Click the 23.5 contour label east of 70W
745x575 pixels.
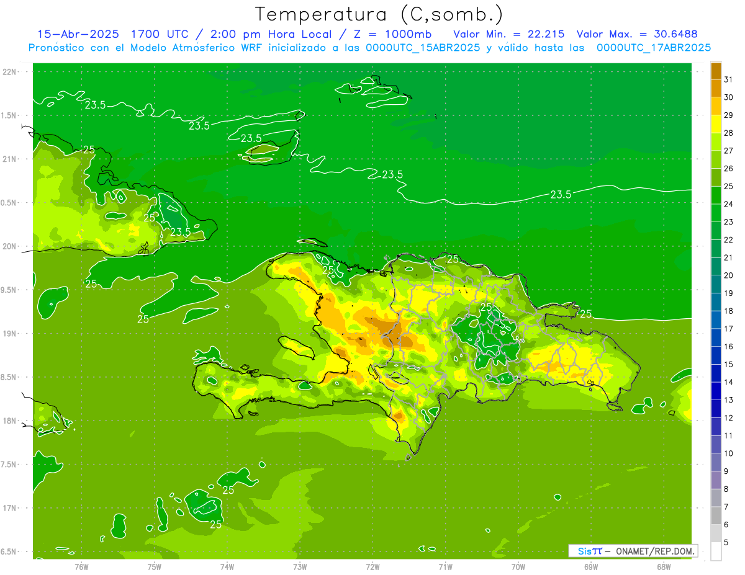(x=561, y=195)
